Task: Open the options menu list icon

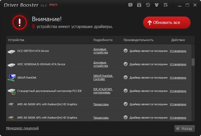Action: pos(165,5)
